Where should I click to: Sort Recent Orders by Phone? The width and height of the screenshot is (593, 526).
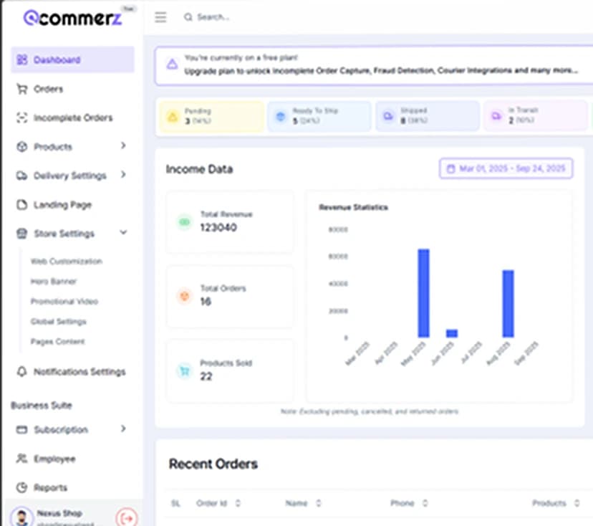click(x=425, y=503)
